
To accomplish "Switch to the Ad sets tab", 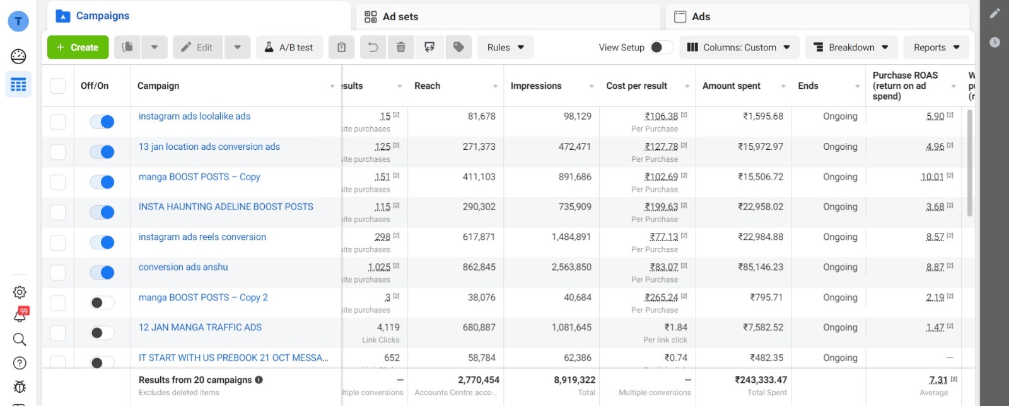I will click(x=400, y=17).
